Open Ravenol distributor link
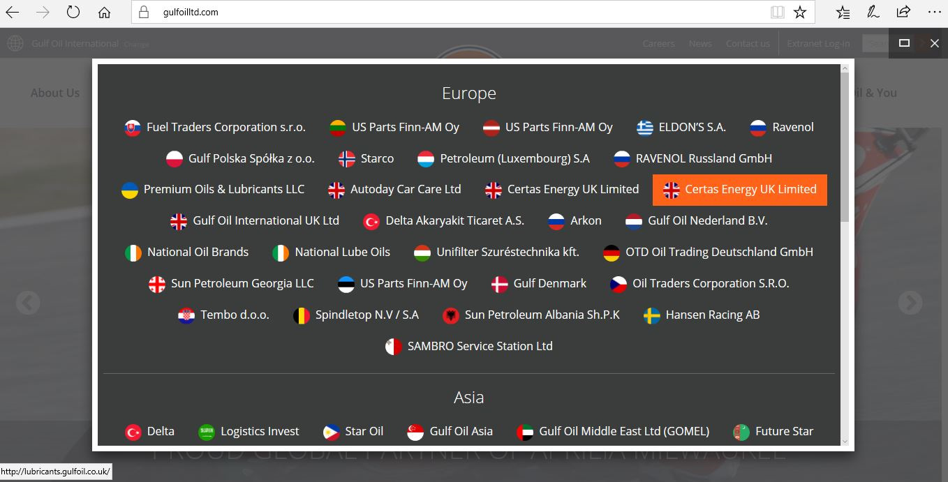948x482 pixels. click(782, 128)
